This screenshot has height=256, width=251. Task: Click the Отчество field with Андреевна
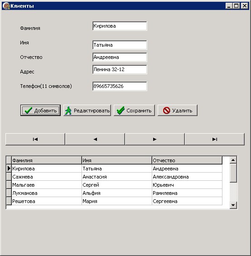click(x=120, y=57)
